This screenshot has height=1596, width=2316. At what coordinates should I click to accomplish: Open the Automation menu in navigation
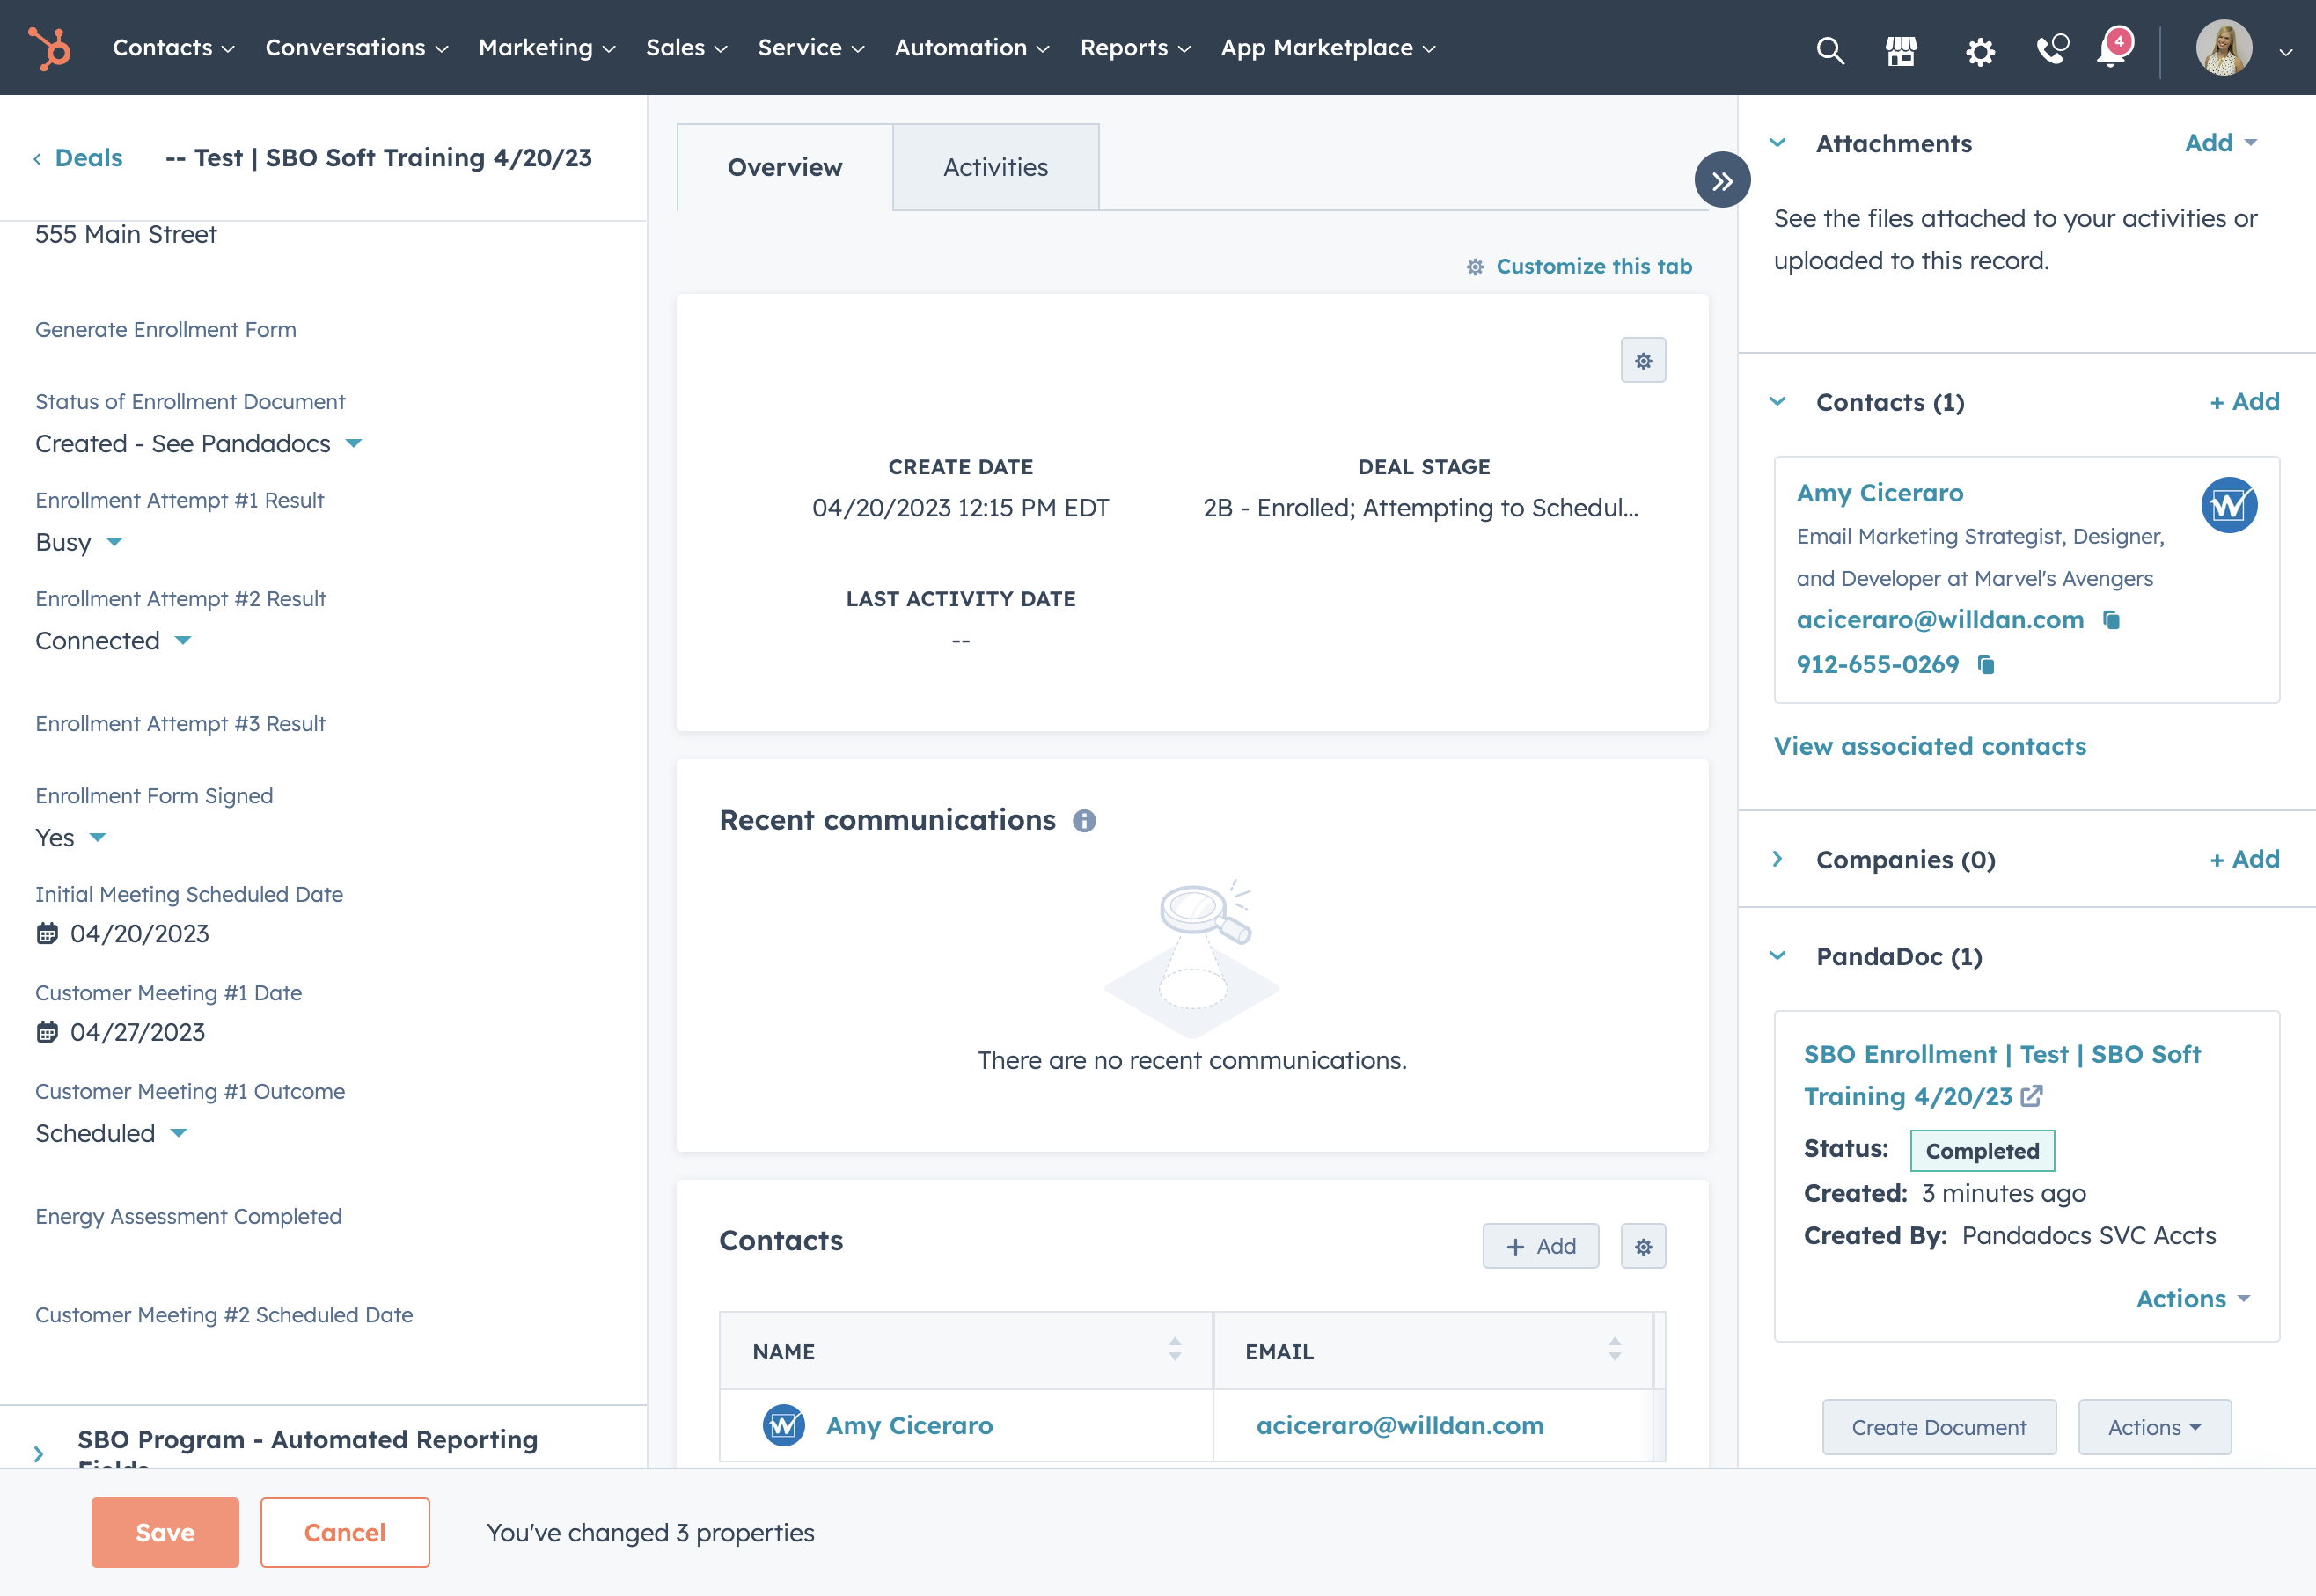tap(972, 48)
